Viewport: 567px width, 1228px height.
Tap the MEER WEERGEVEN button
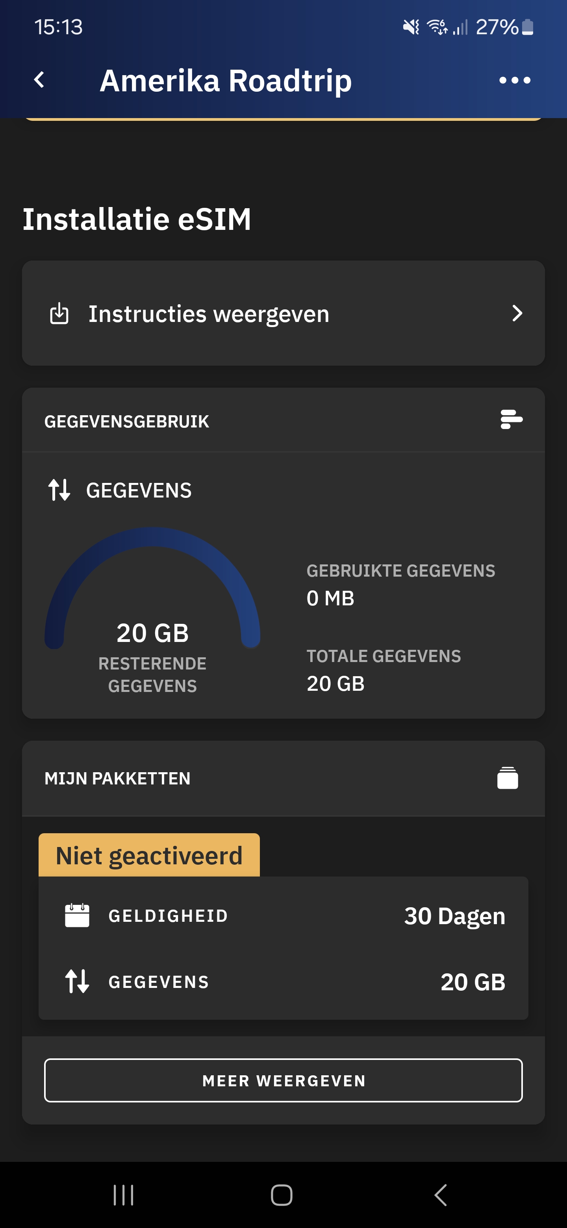(283, 1081)
